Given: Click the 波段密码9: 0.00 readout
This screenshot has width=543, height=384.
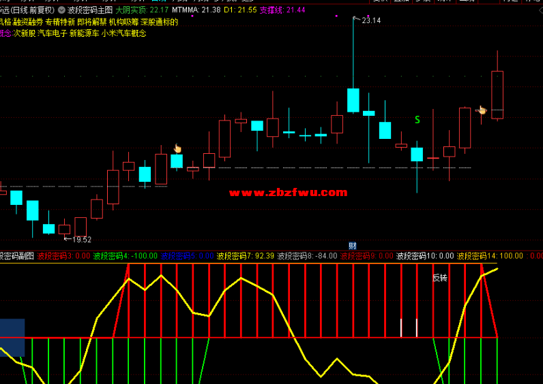Looking at the screenshot, I should (x=367, y=256).
